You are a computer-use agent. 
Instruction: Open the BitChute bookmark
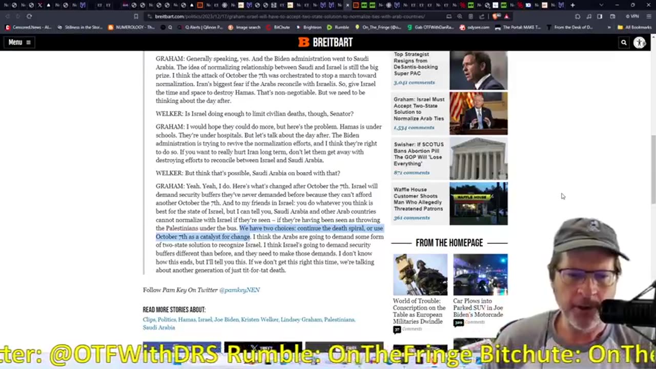[278, 27]
